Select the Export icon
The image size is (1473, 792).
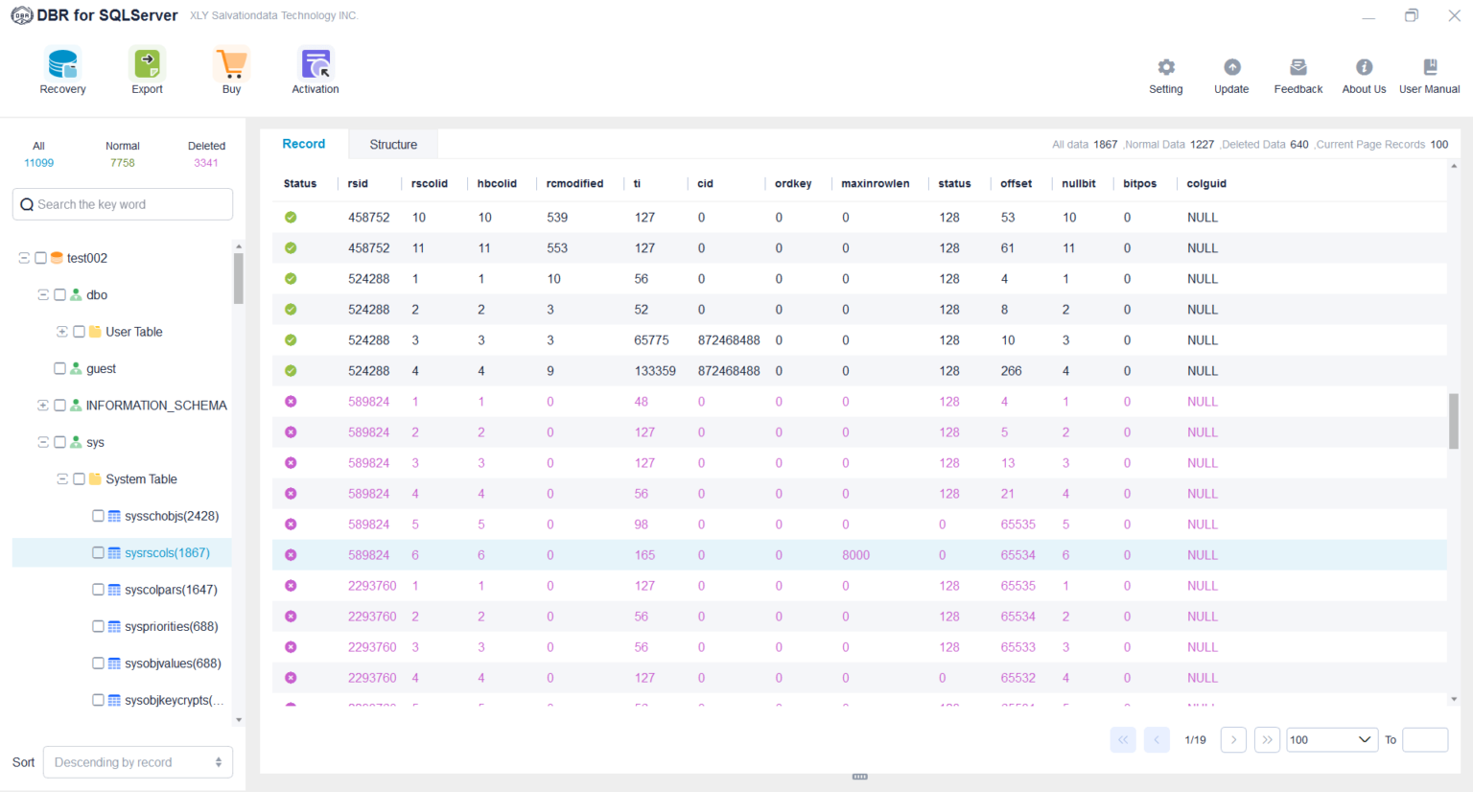click(146, 69)
